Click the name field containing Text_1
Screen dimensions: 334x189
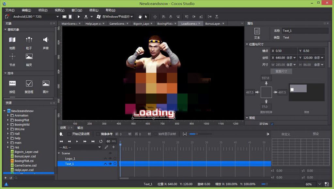click(305, 31)
